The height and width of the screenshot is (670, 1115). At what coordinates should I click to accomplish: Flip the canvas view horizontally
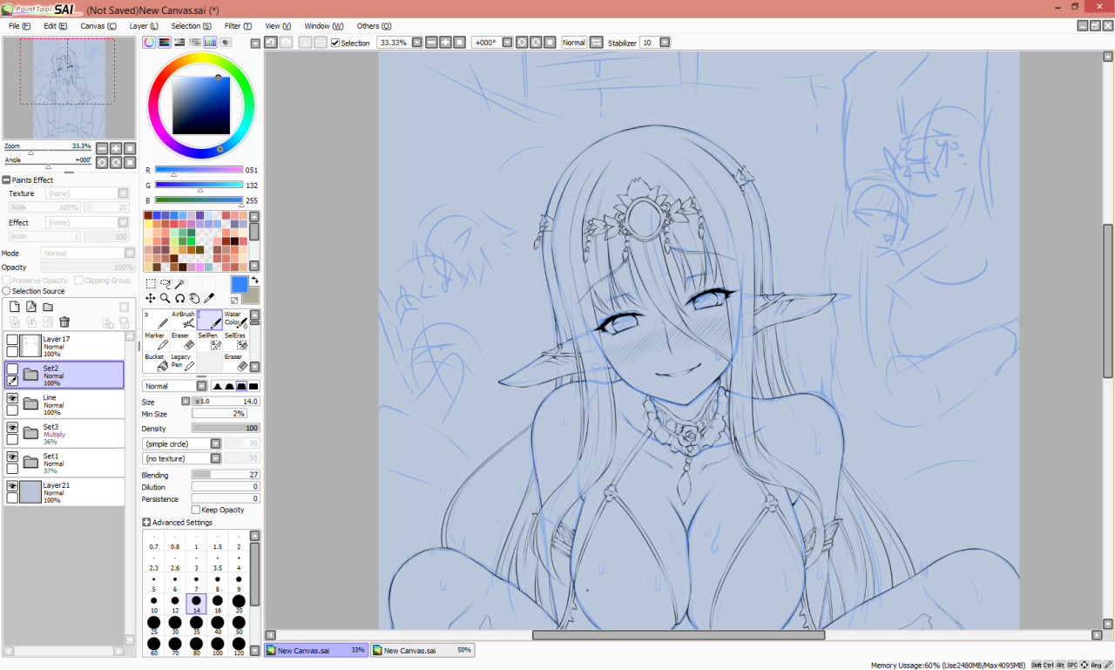click(597, 42)
